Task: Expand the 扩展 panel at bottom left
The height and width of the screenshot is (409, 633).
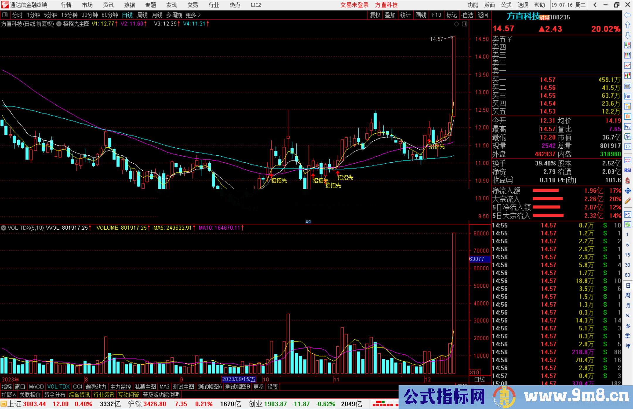Action: click(x=8, y=395)
